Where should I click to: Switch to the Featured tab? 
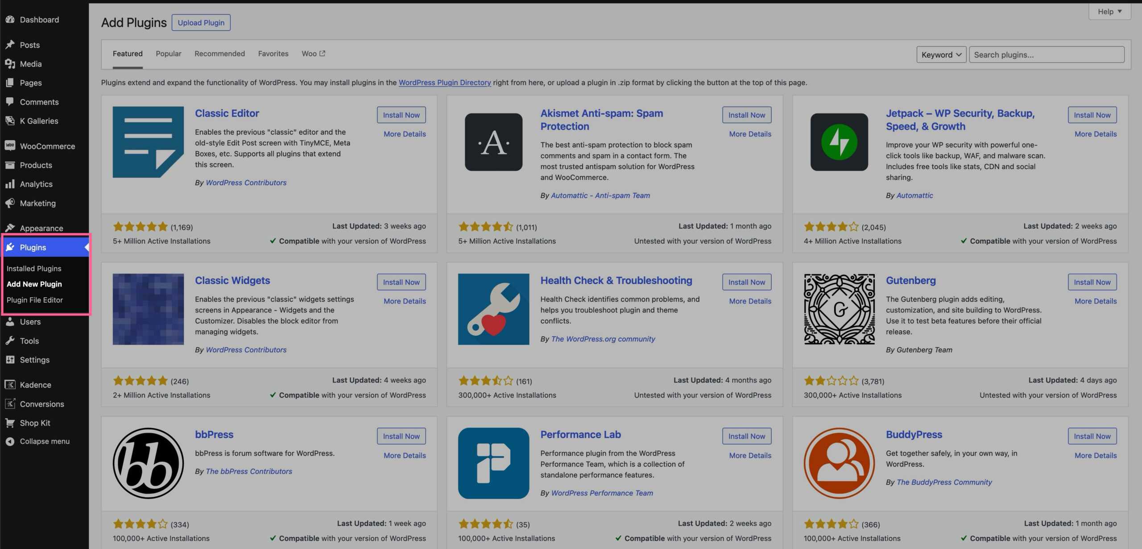coord(128,54)
